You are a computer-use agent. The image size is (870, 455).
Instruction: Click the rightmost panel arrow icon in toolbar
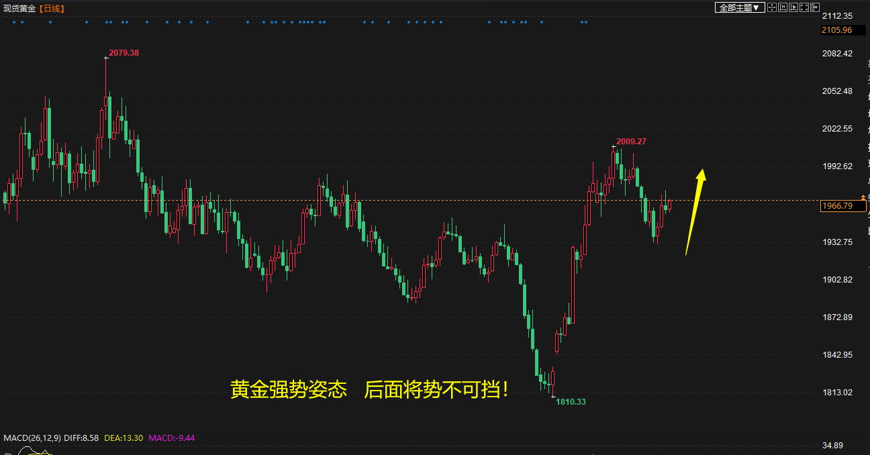pos(815,7)
